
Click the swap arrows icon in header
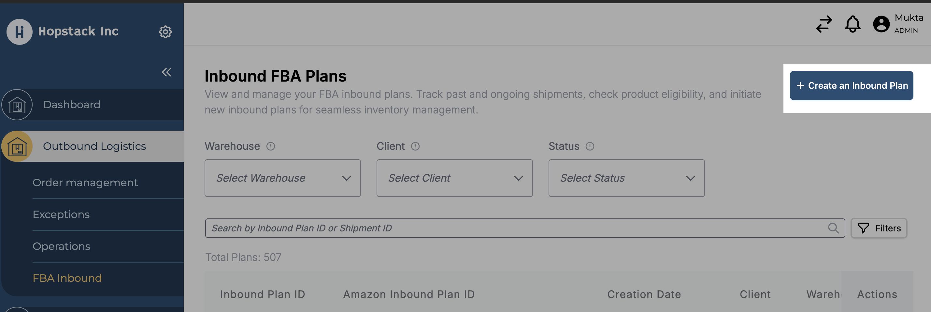[x=824, y=24]
